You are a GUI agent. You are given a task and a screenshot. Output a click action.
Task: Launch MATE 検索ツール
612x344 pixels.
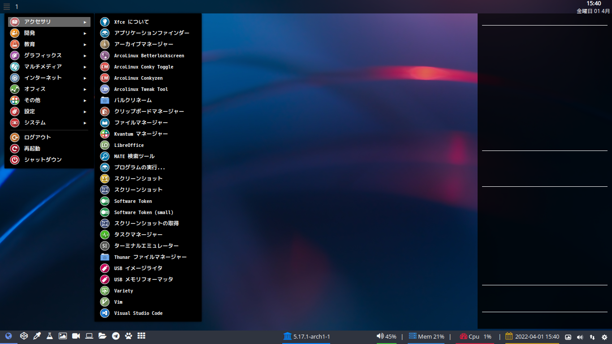click(x=148, y=156)
